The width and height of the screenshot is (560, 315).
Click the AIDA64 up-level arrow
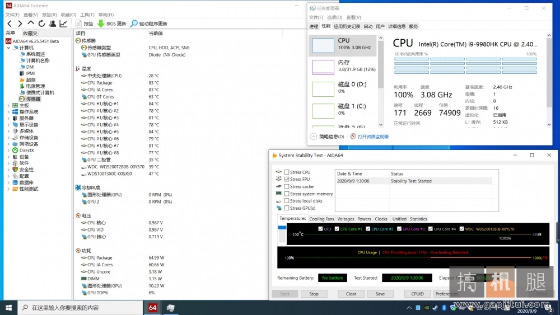(31, 23)
